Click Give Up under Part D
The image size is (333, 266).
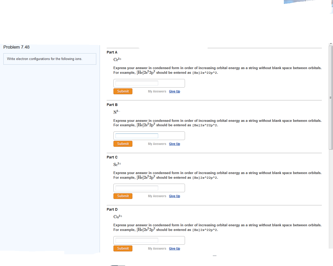(174, 248)
